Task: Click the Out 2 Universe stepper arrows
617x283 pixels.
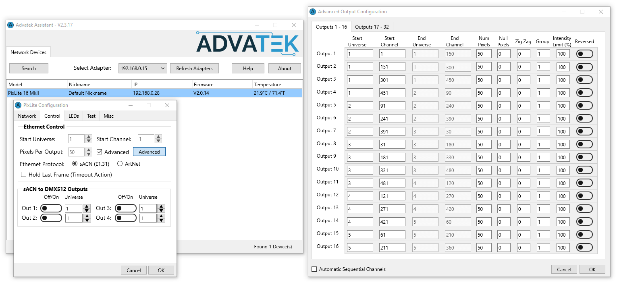Action: tap(87, 218)
